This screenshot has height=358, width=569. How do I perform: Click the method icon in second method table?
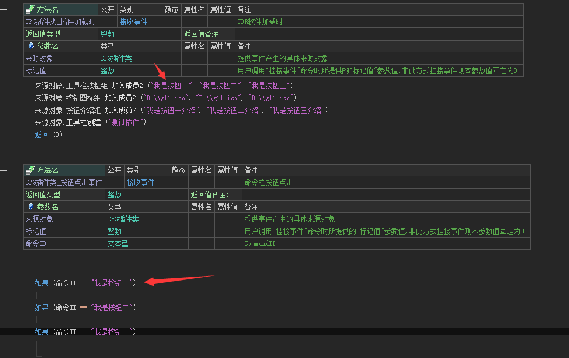coord(30,171)
